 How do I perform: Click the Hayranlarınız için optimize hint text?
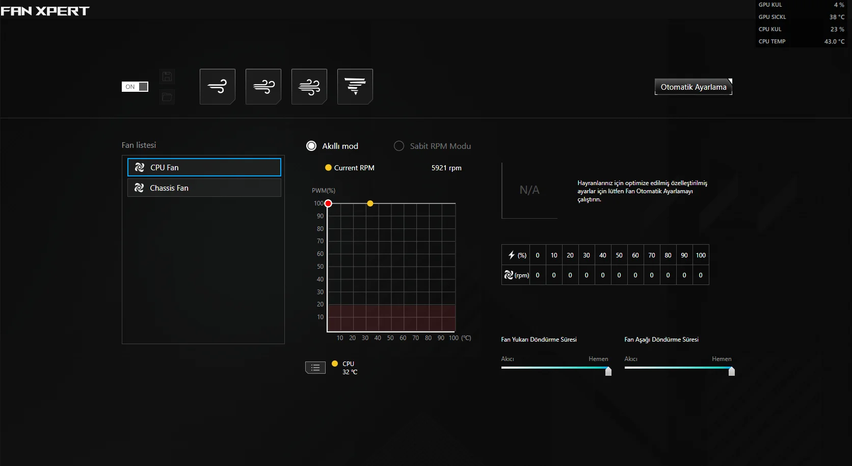pyautogui.click(x=642, y=191)
